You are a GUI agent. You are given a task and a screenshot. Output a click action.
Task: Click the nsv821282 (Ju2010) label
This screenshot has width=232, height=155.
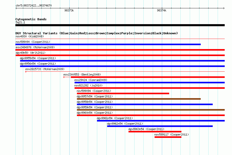88,85
